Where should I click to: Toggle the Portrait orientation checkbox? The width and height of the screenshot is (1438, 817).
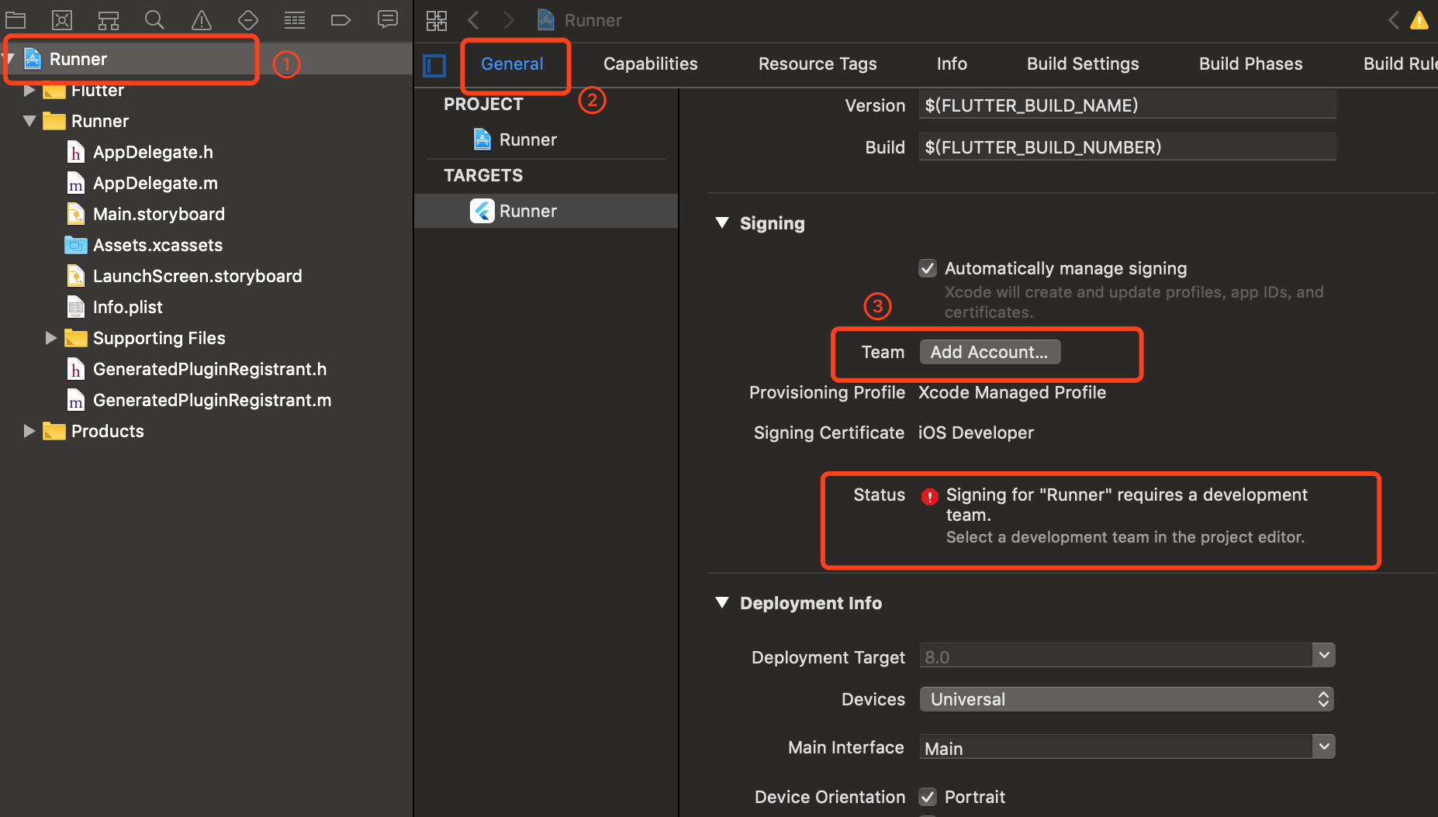click(x=928, y=797)
